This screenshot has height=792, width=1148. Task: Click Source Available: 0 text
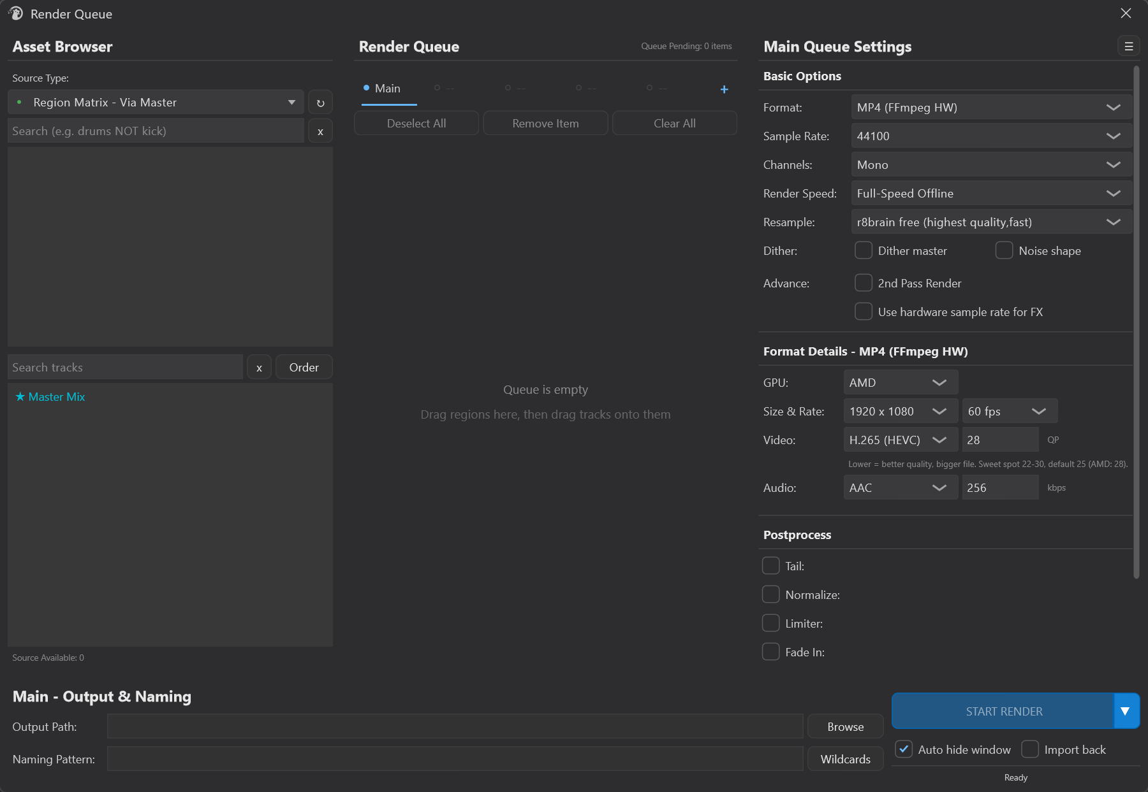[48, 658]
